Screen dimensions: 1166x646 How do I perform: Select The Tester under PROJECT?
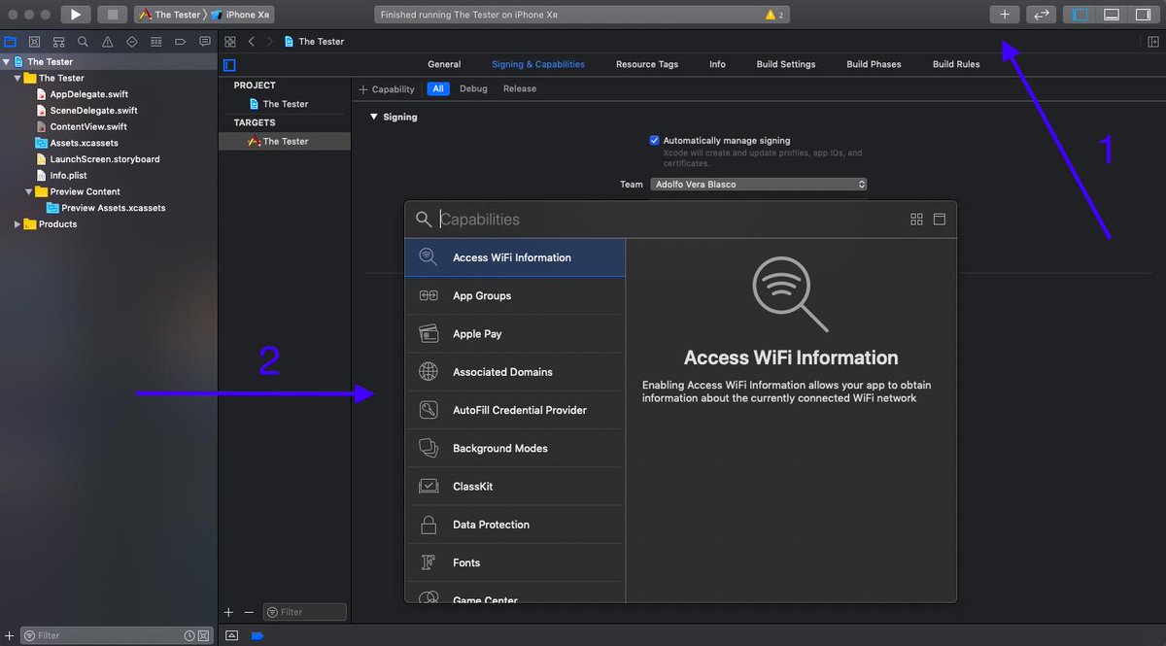pyautogui.click(x=284, y=104)
